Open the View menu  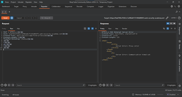click(36, 2)
